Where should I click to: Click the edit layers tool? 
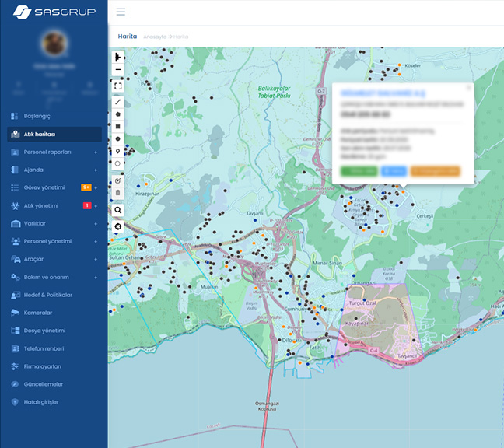pos(118,181)
